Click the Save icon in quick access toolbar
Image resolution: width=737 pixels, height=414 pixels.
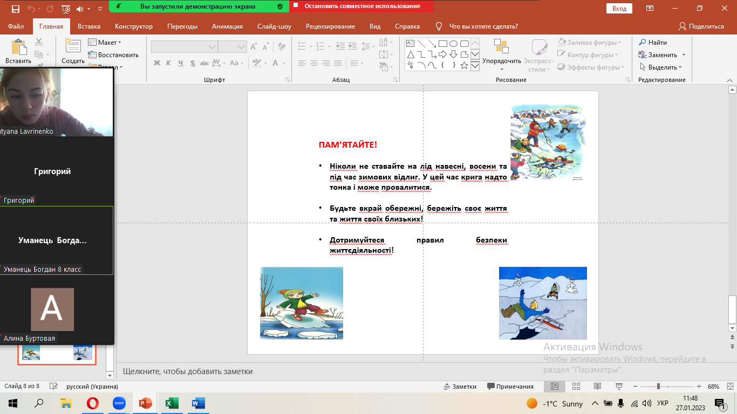pos(15,9)
